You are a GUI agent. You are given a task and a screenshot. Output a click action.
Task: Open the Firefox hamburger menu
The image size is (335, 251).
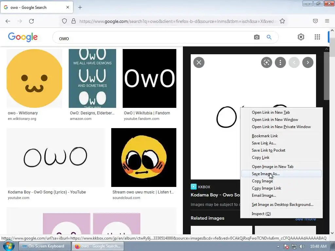coord(327,21)
